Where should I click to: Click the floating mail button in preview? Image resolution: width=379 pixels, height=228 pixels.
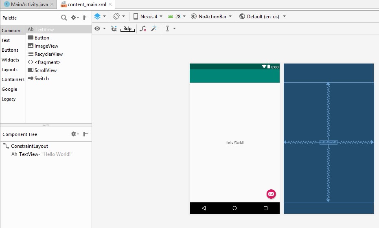pos(271,194)
